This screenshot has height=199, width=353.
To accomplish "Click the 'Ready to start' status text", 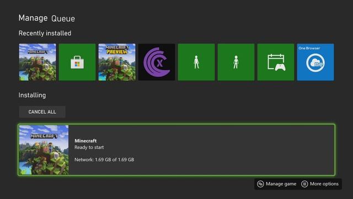I will coord(89,148).
